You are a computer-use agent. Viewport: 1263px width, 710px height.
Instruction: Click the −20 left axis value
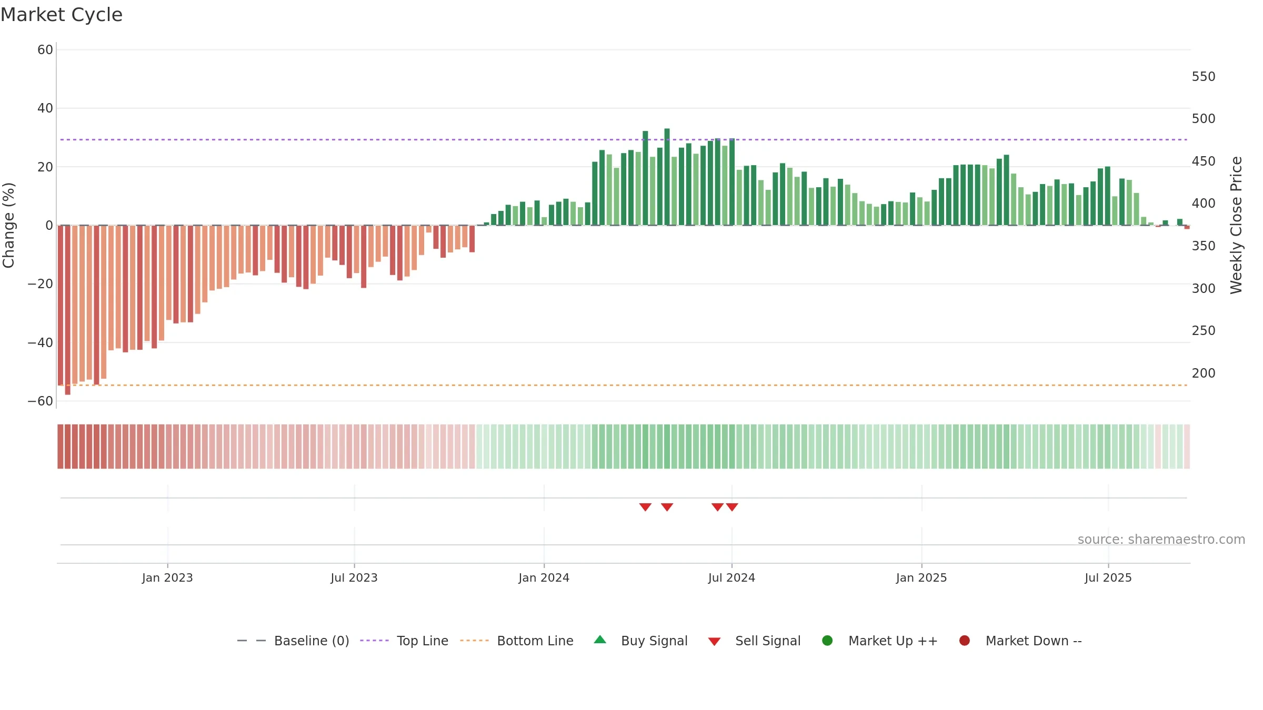tap(41, 284)
